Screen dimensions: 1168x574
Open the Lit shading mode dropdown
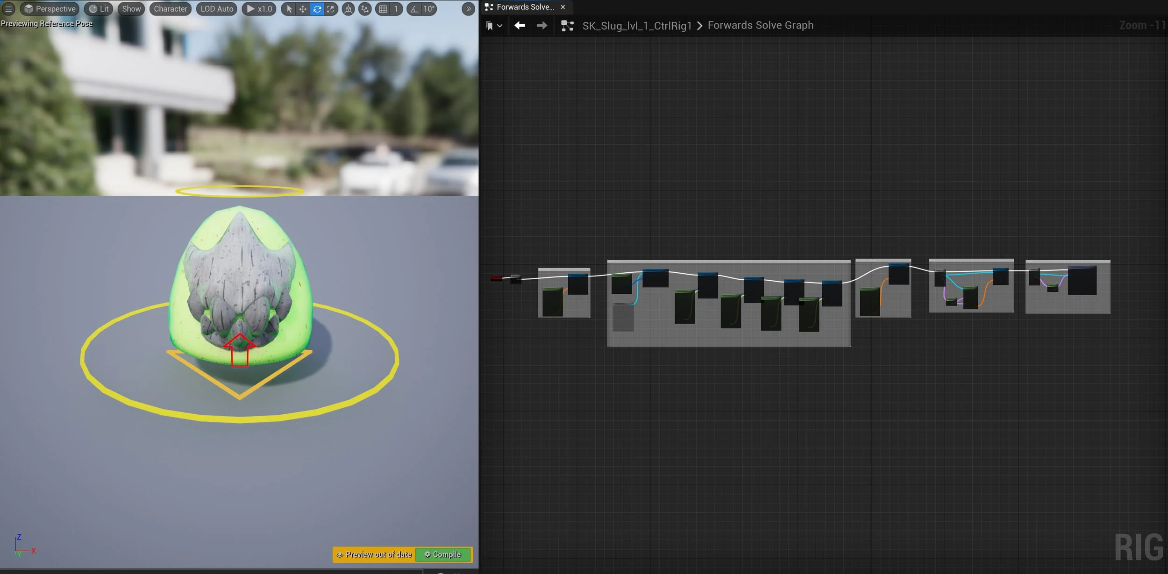point(99,9)
